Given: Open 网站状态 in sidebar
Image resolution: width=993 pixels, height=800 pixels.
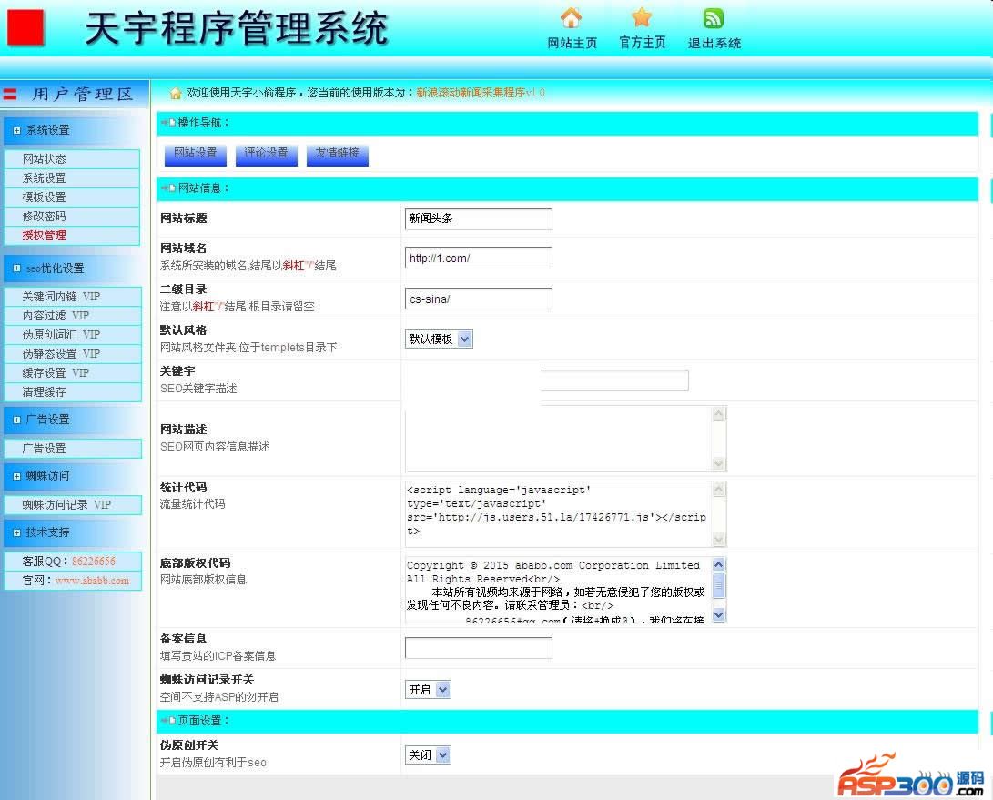Looking at the screenshot, I should click(72, 159).
